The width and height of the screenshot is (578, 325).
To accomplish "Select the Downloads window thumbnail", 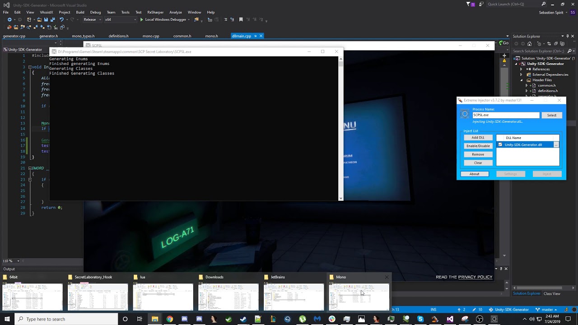I will 228,297.
